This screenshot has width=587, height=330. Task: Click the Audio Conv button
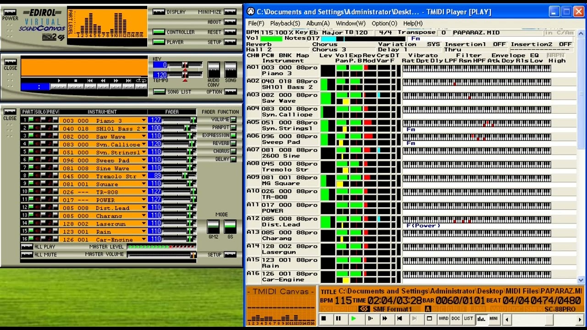coord(213,70)
